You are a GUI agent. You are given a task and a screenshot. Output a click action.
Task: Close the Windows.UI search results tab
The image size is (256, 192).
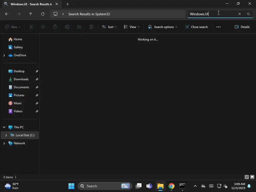click(57, 4)
